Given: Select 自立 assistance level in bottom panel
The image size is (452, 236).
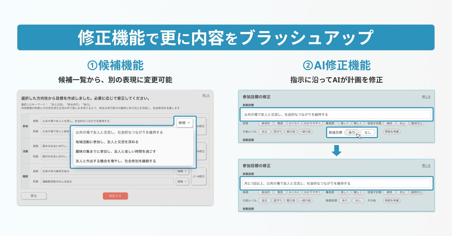Looking at the screenshot, I should pyautogui.click(x=264, y=200).
